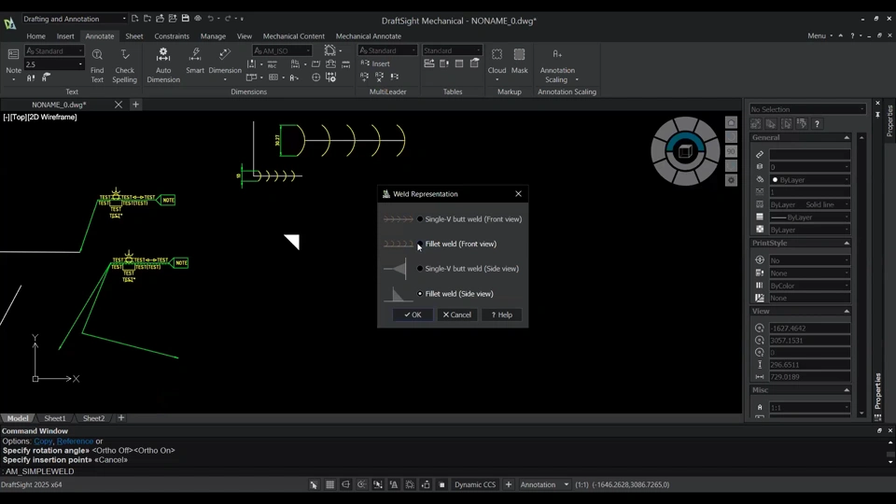Collapse the View section in Properties

[847, 312]
